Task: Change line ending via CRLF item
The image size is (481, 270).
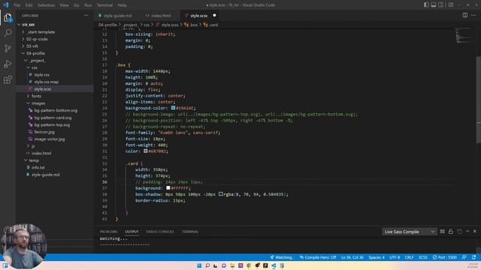Action: click(409, 257)
